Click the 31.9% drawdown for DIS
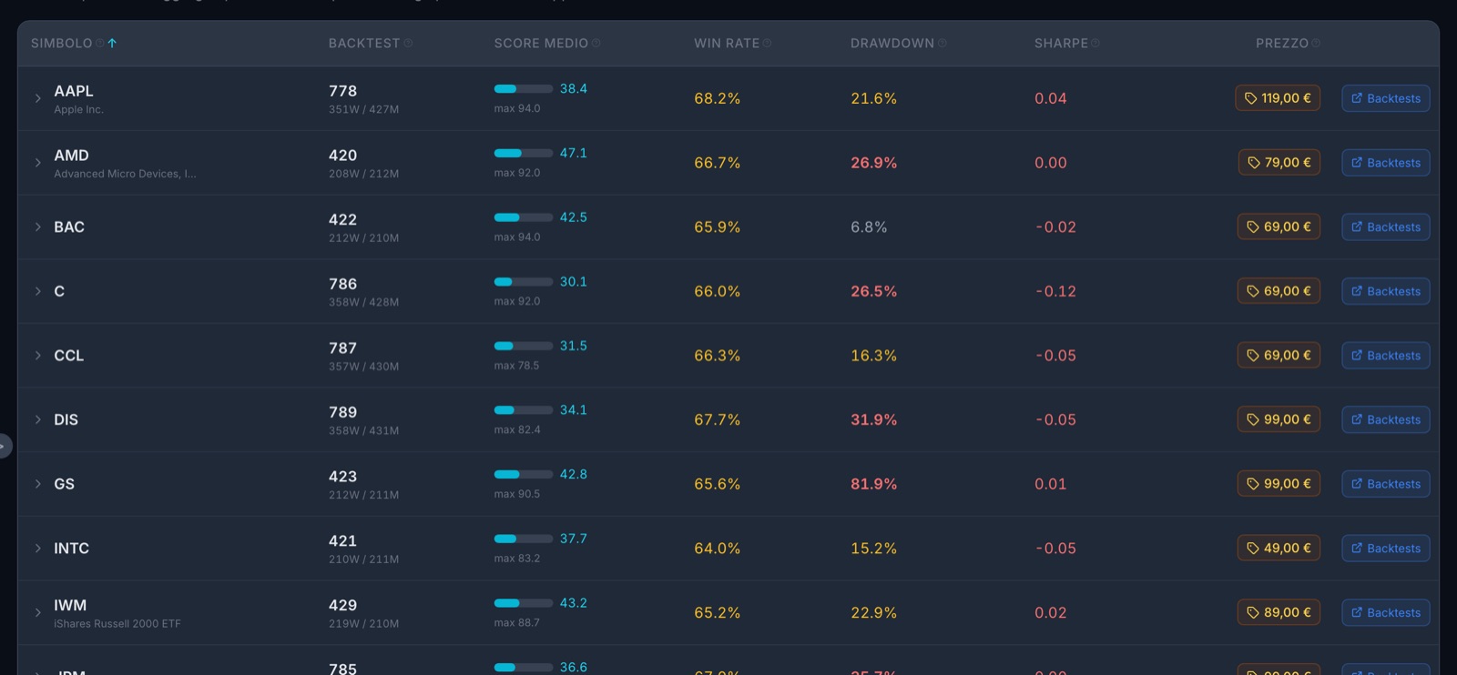Image resolution: width=1457 pixels, height=675 pixels. pyautogui.click(x=873, y=419)
